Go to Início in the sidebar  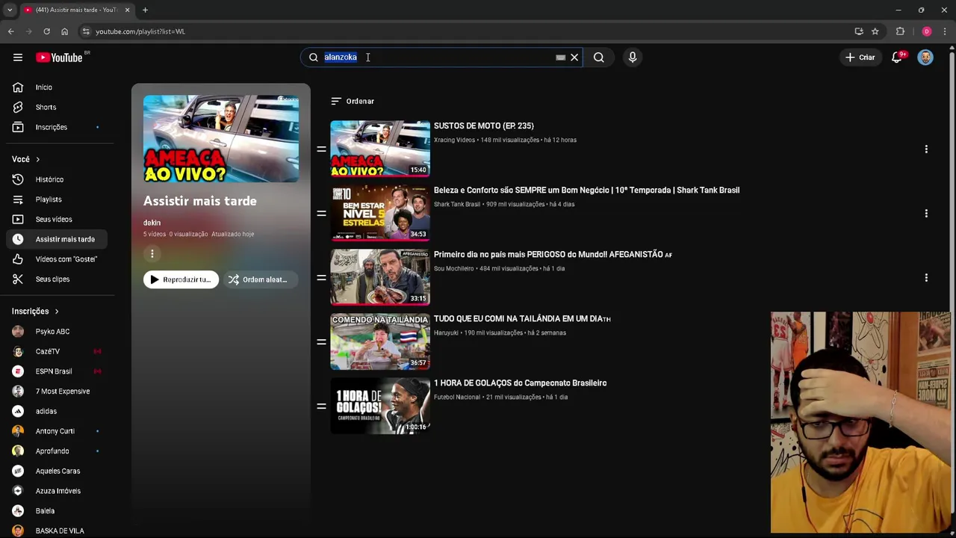tap(58, 87)
